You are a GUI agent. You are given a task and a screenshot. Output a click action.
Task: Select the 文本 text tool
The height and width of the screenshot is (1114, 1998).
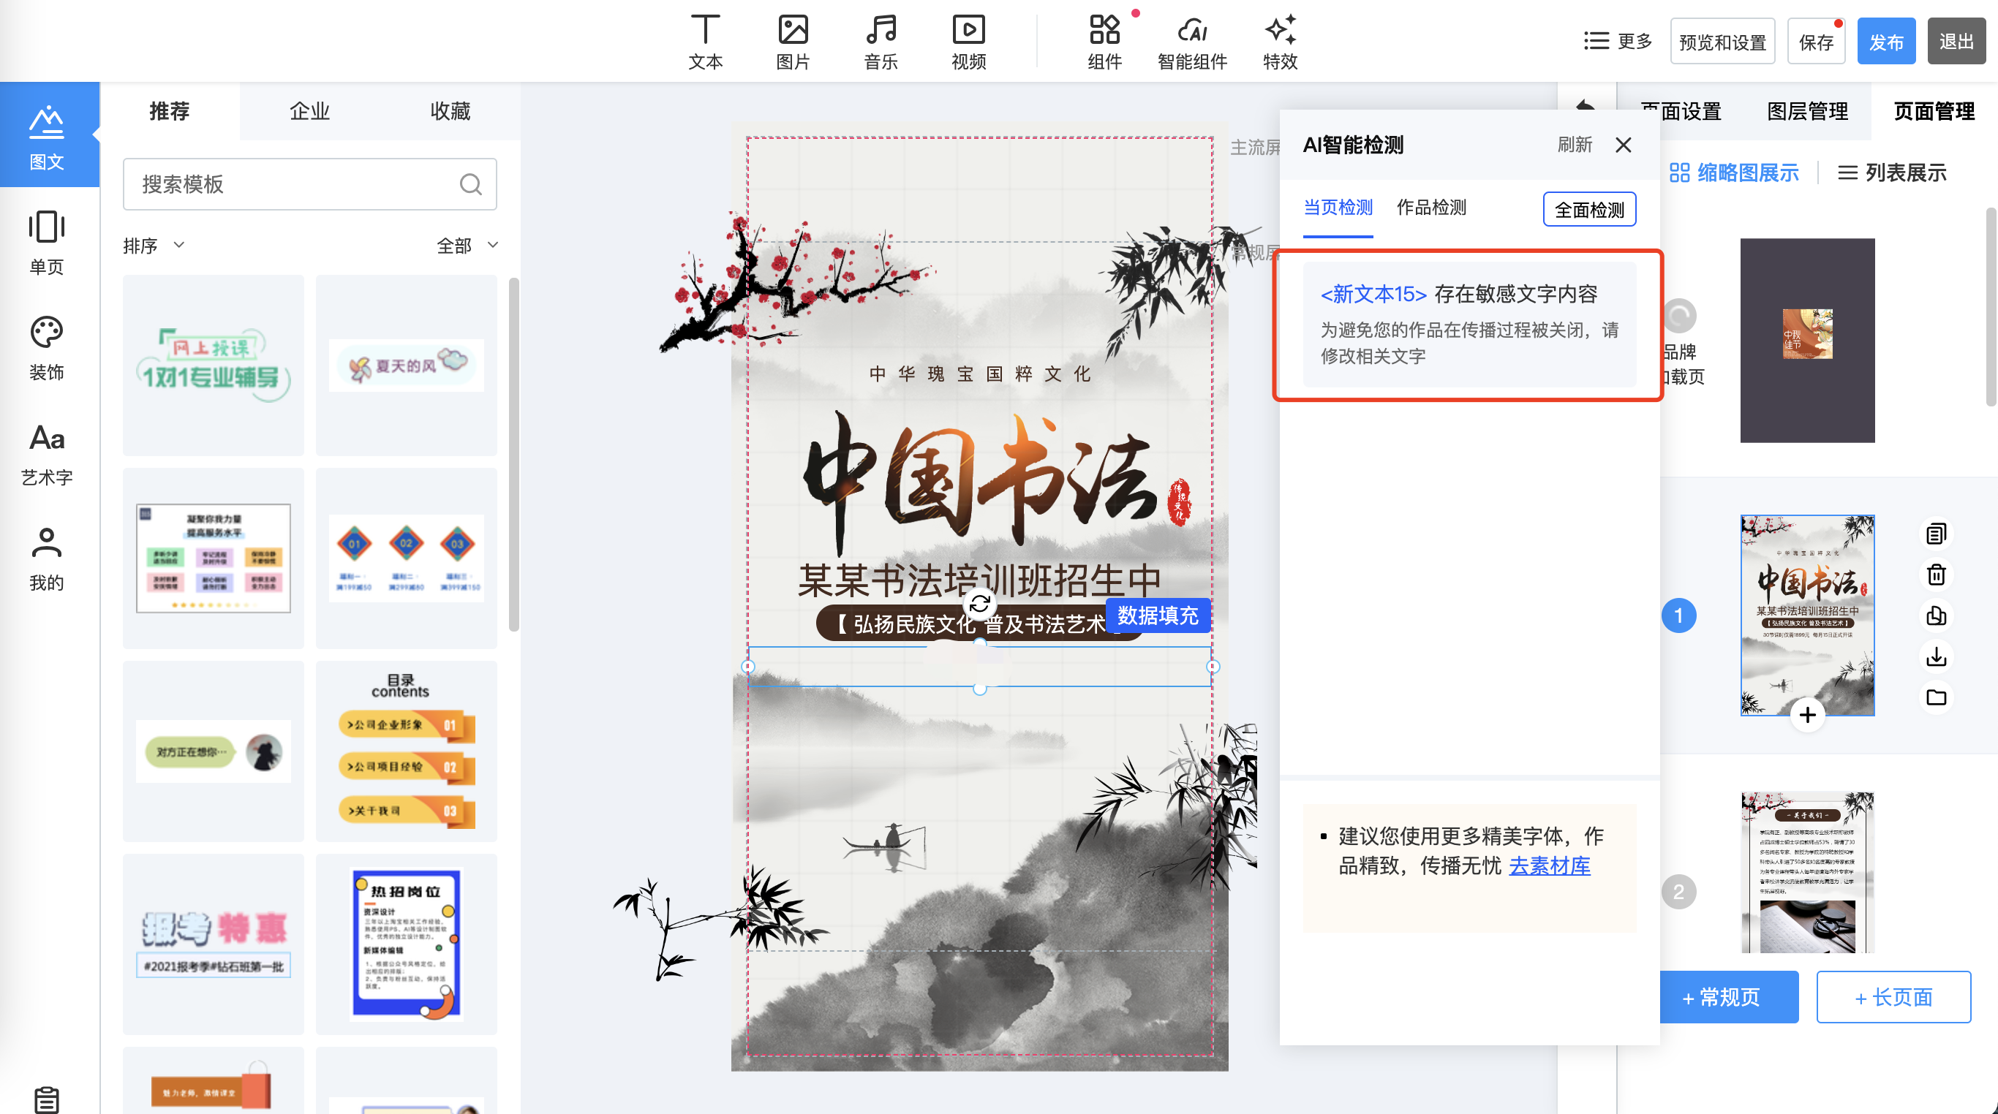[705, 42]
